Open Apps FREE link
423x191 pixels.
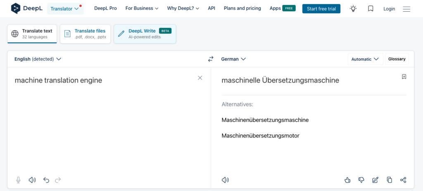pos(283,8)
